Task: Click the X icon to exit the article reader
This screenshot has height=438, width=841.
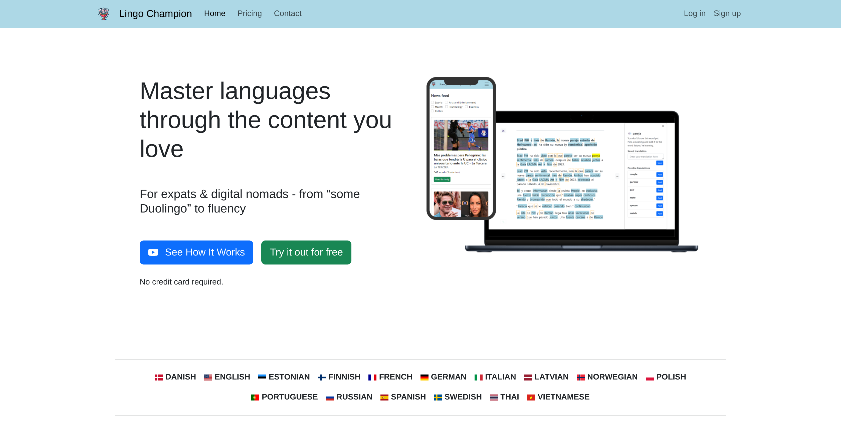Action: pos(503,131)
